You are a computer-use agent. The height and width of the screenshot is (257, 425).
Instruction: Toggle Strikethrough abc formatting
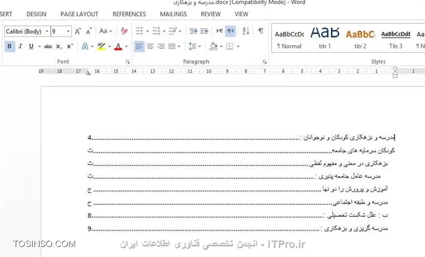coord(48,46)
